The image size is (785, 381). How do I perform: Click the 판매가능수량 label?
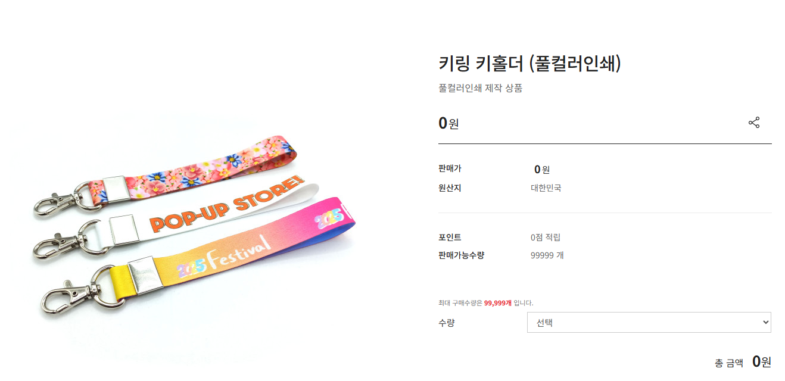(461, 255)
